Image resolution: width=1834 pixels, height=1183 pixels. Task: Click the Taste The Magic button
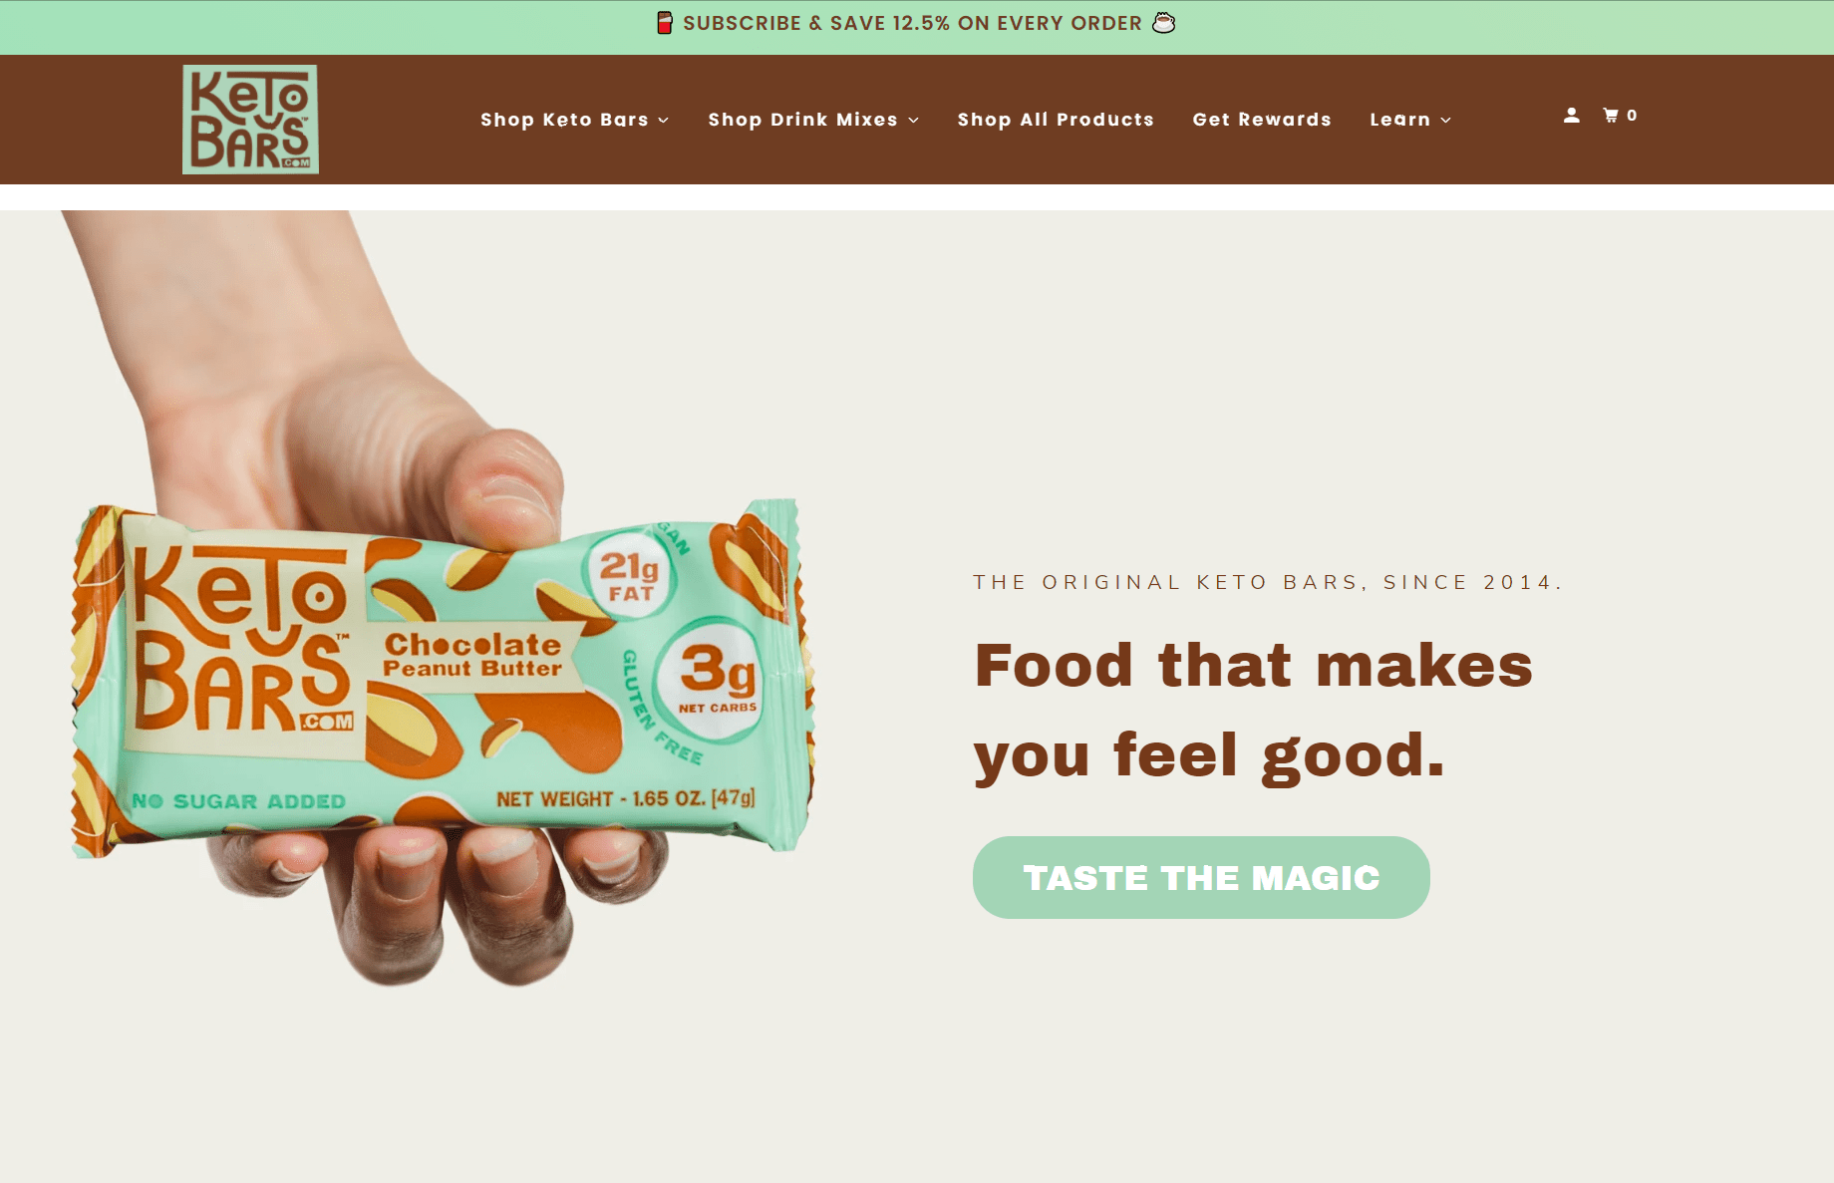coord(1201,877)
